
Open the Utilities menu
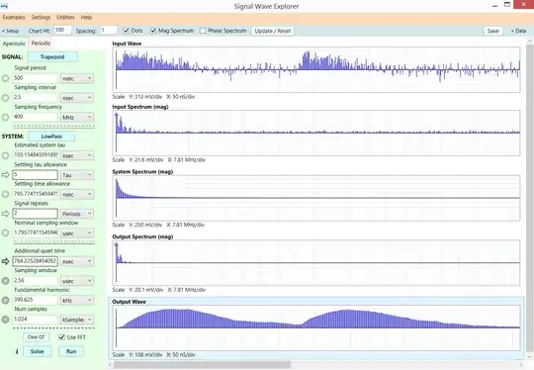tap(65, 17)
